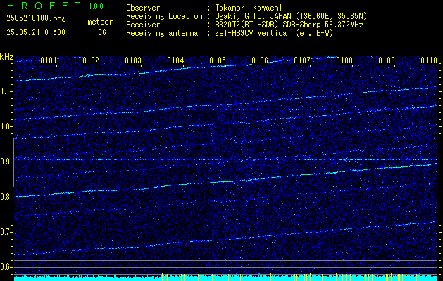Click the meteor label
443x281 pixels.
[100, 22]
